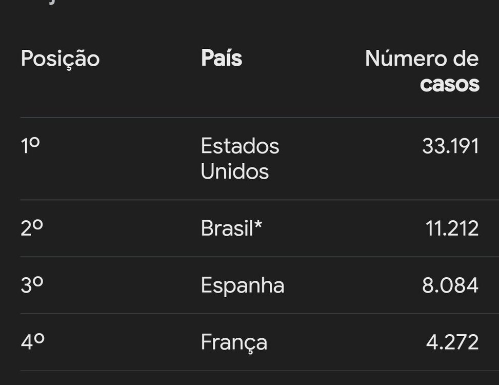499x385 pixels.
Task: Select the 4.272 case count
Action: 452,342
